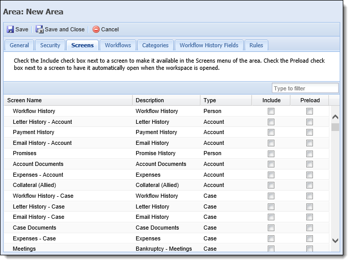Click the Save and Close label

65,29
